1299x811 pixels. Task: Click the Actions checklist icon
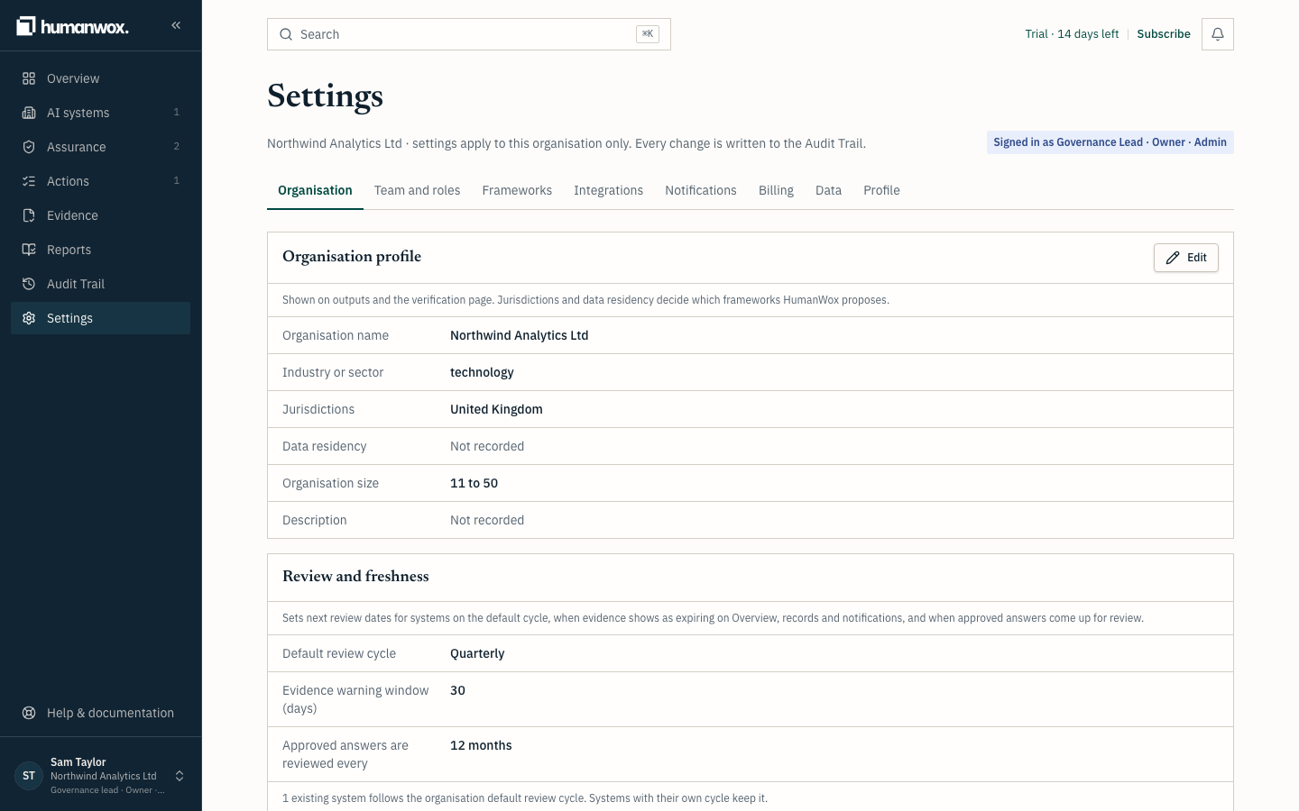[29, 181]
